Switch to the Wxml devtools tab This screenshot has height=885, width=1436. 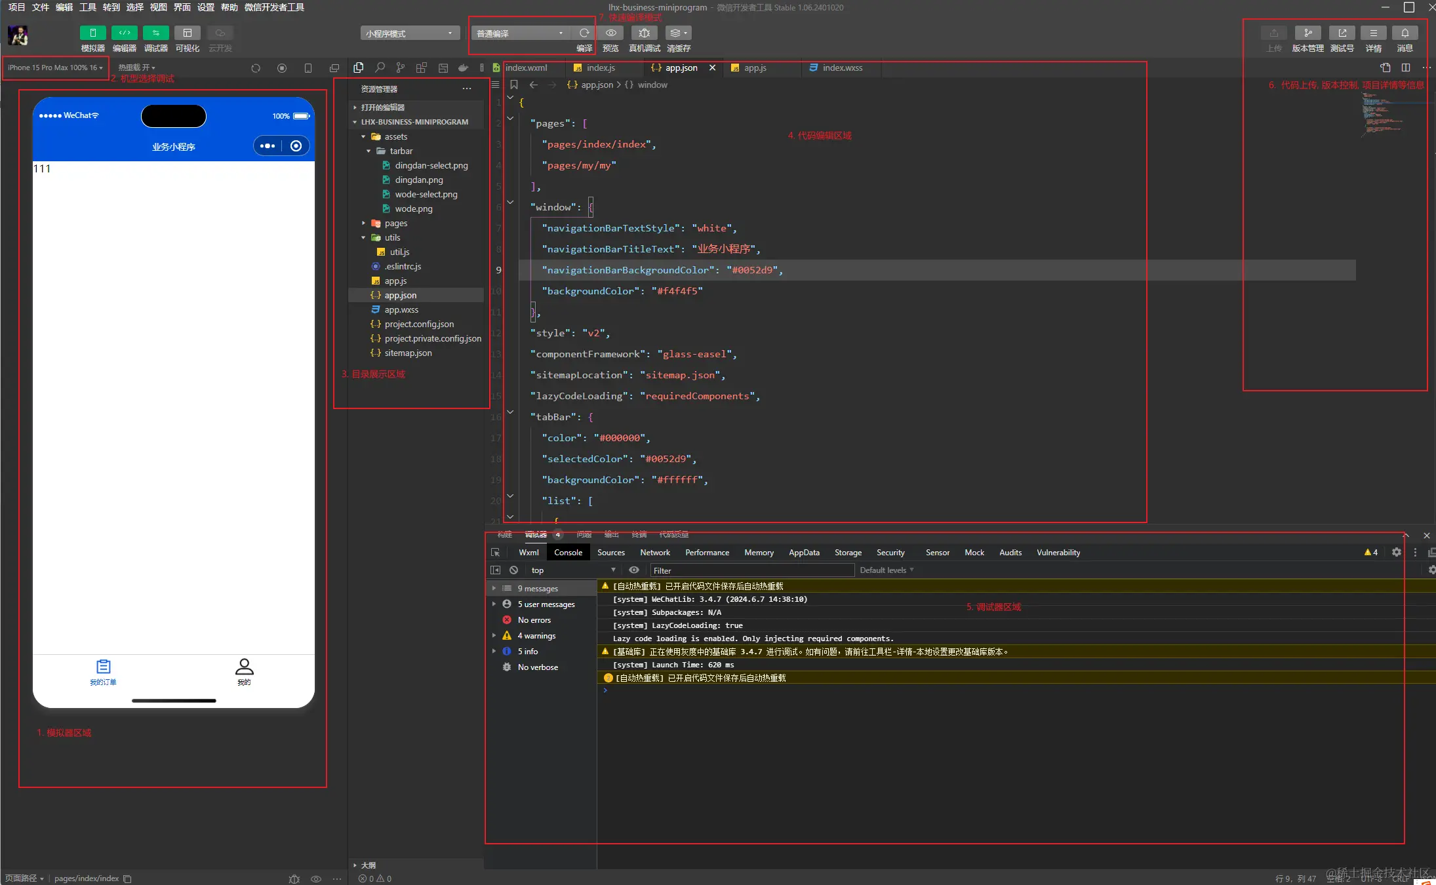coord(529,553)
